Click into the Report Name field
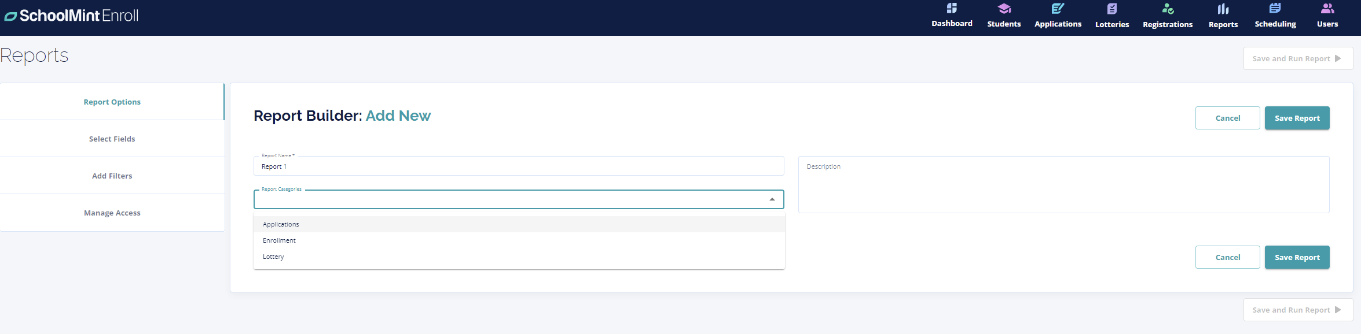The width and height of the screenshot is (1361, 334). click(x=518, y=166)
